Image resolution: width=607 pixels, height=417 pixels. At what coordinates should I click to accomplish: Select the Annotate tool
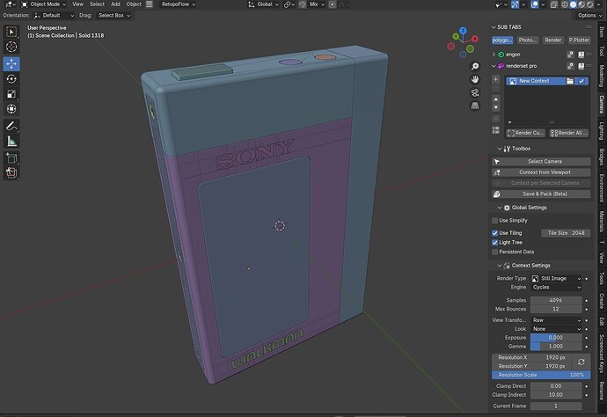click(x=11, y=126)
